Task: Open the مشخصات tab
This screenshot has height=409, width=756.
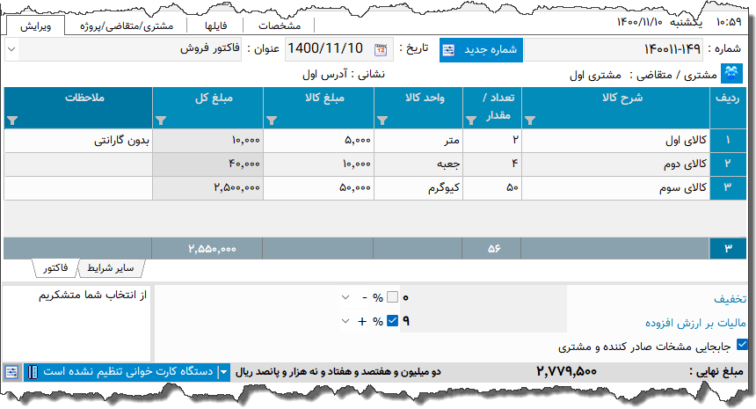Action: point(280,26)
